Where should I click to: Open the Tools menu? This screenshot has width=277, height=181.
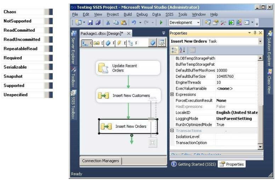[183, 15]
